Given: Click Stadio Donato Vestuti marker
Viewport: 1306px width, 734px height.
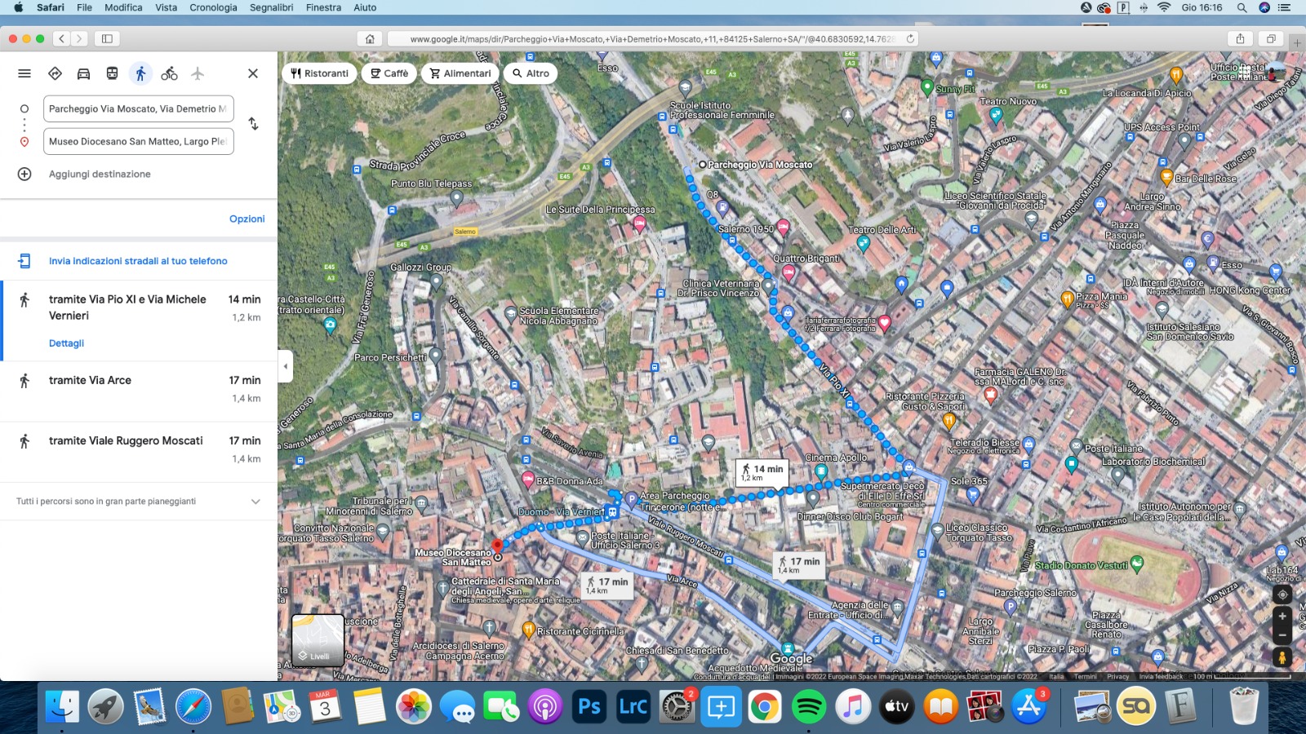Looking at the screenshot, I should (x=1137, y=564).
